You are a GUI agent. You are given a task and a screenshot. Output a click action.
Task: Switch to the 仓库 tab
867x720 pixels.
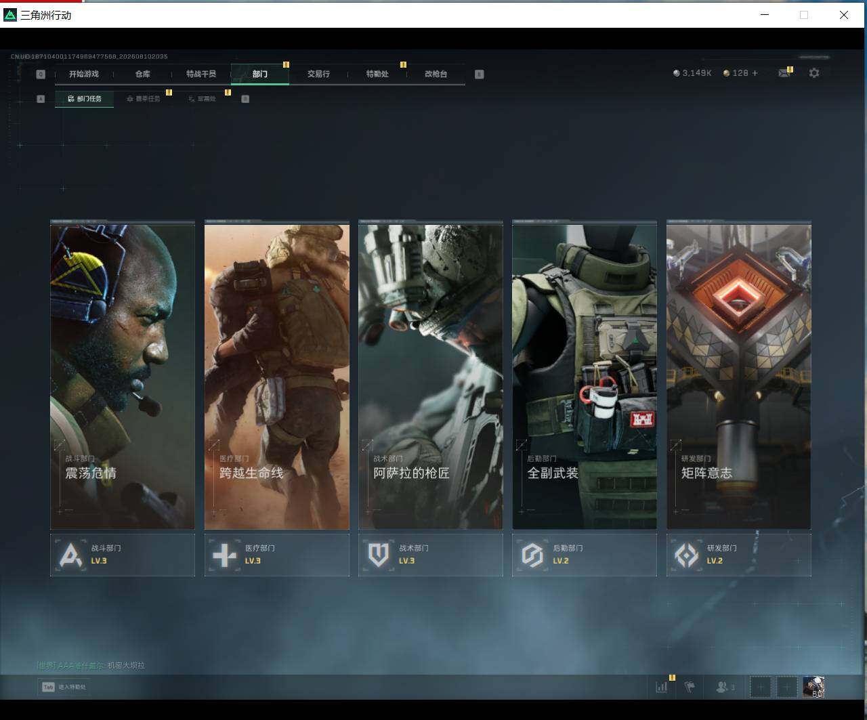click(x=142, y=74)
